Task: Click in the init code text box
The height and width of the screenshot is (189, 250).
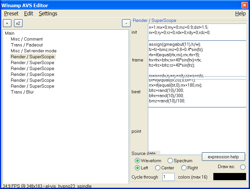Action: coord(197,32)
